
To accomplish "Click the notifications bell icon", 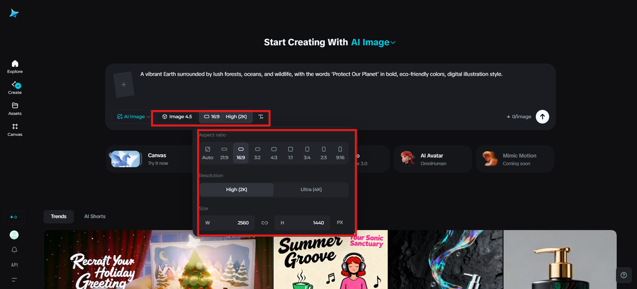I will click(x=14, y=250).
